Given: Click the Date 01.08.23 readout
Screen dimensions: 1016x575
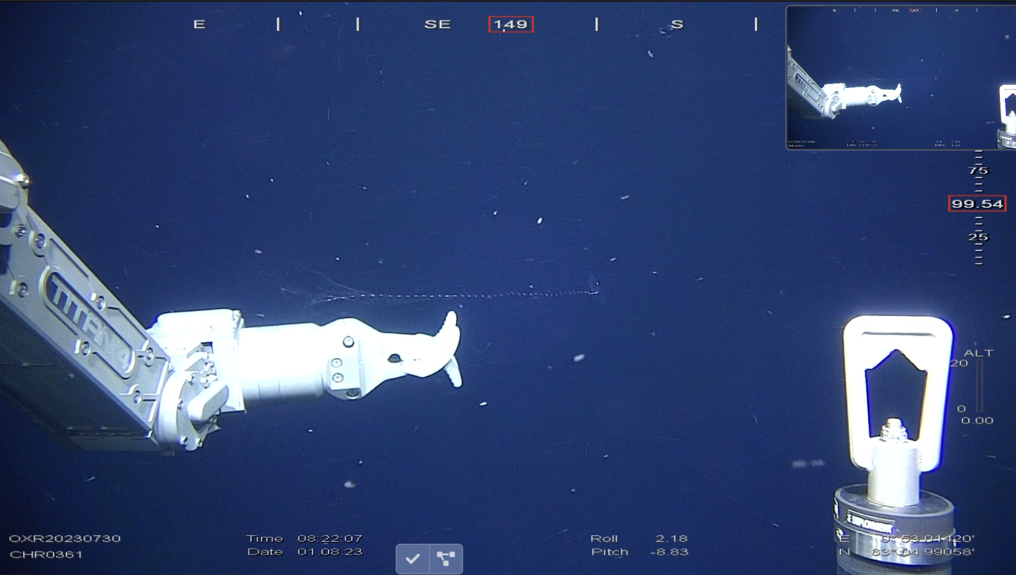Looking at the screenshot, I should (x=330, y=552).
